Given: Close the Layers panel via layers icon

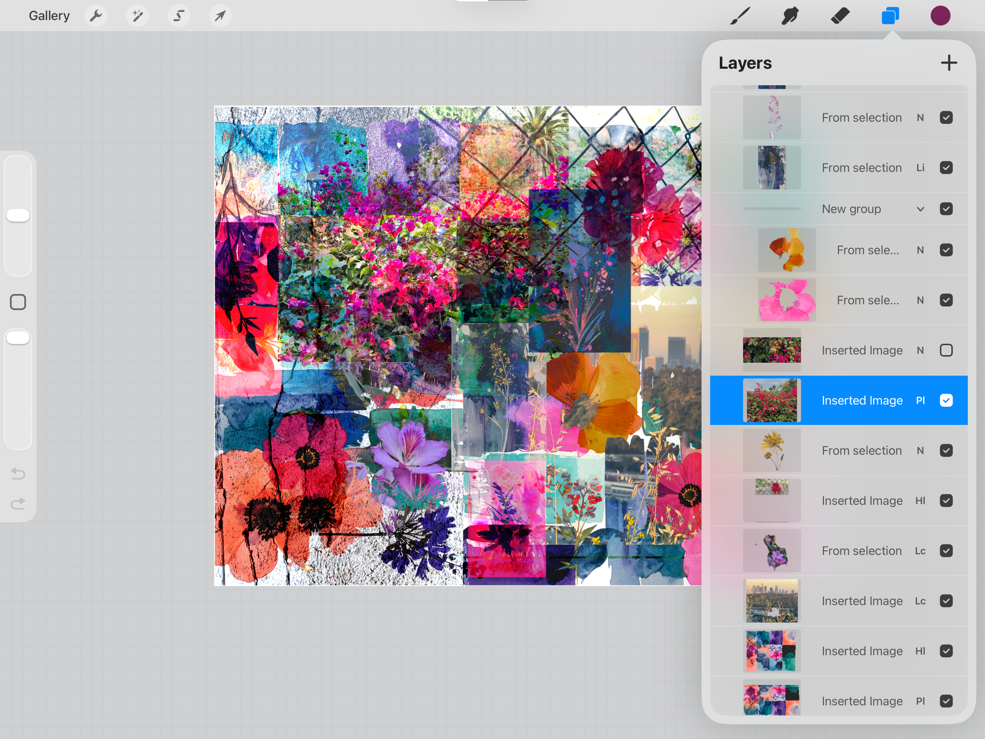Looking at the screenshot, I should 890,16.
